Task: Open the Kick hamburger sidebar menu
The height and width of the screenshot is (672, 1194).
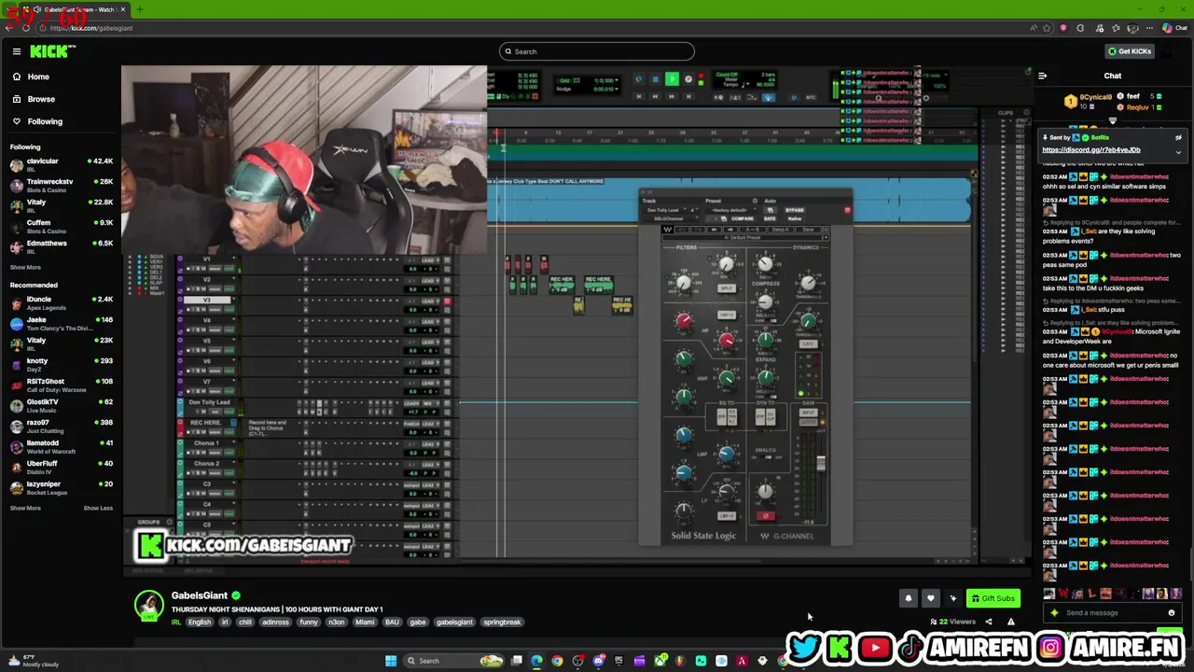Action: click(17, 52)
